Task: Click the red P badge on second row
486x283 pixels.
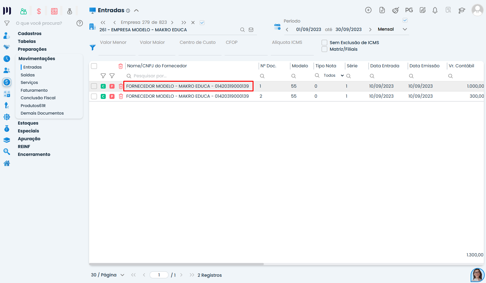Action: click(112, 96)
